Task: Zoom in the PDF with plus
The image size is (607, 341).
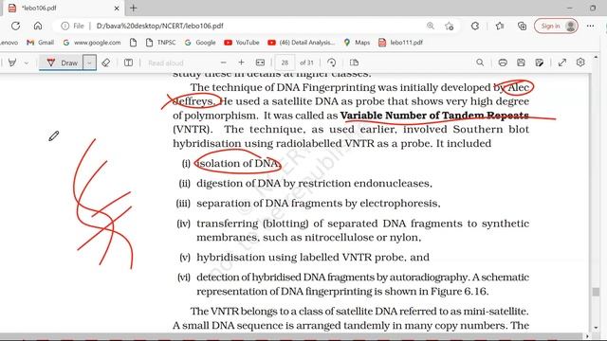Action: 241,63
